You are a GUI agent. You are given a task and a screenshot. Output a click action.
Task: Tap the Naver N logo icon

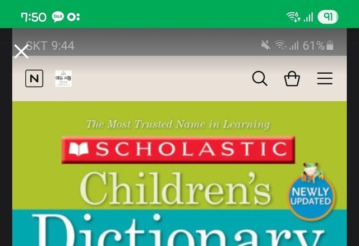point(34,78)
